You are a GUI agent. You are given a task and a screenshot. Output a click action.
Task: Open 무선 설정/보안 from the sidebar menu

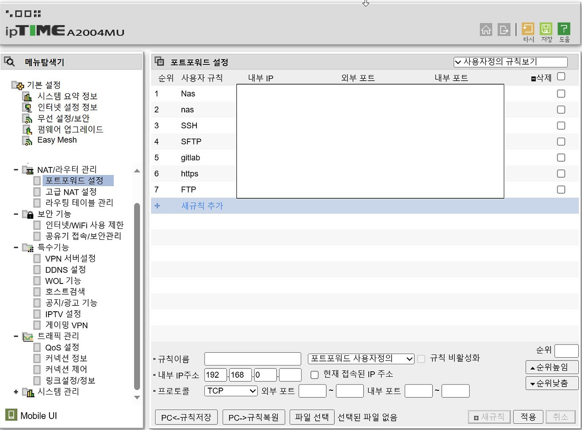[65, 118]
